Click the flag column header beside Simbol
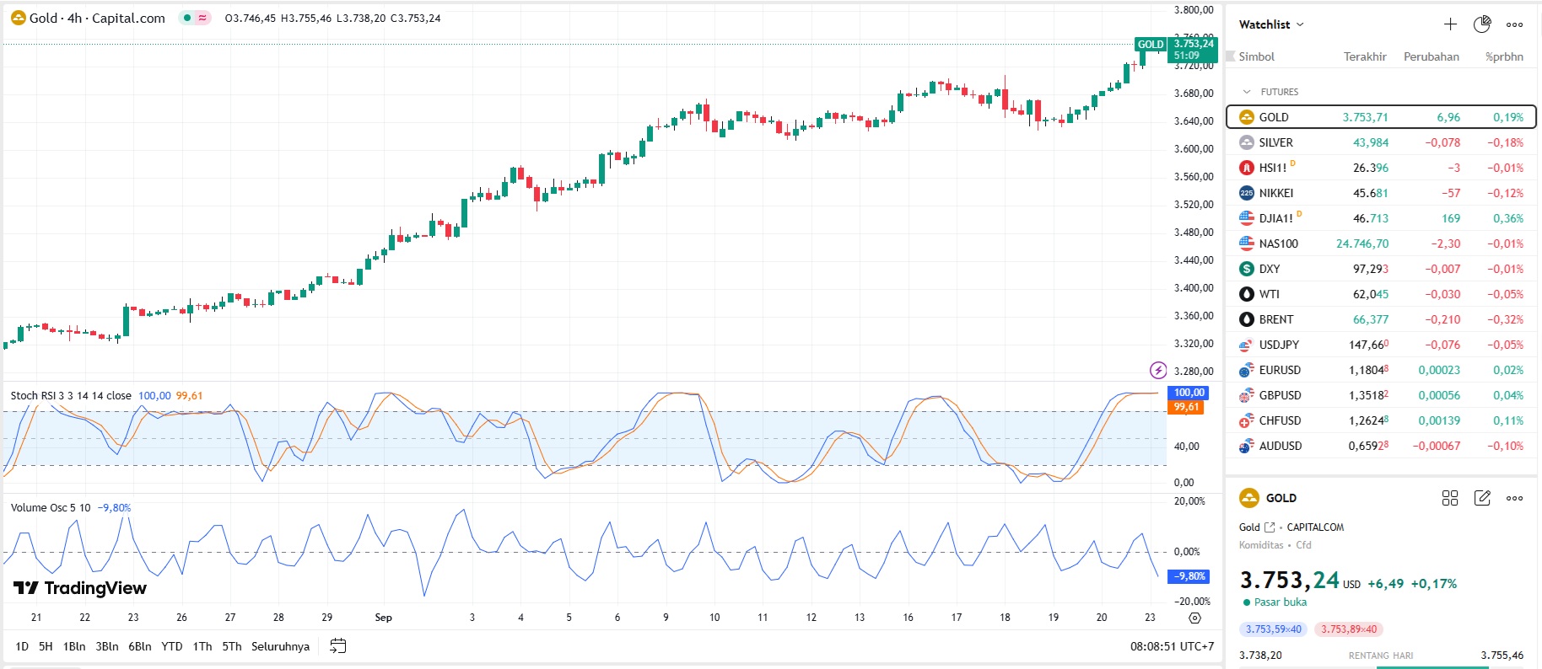Image resolution: width=1542 pixels, height=669 pixels. point(1231,56)
